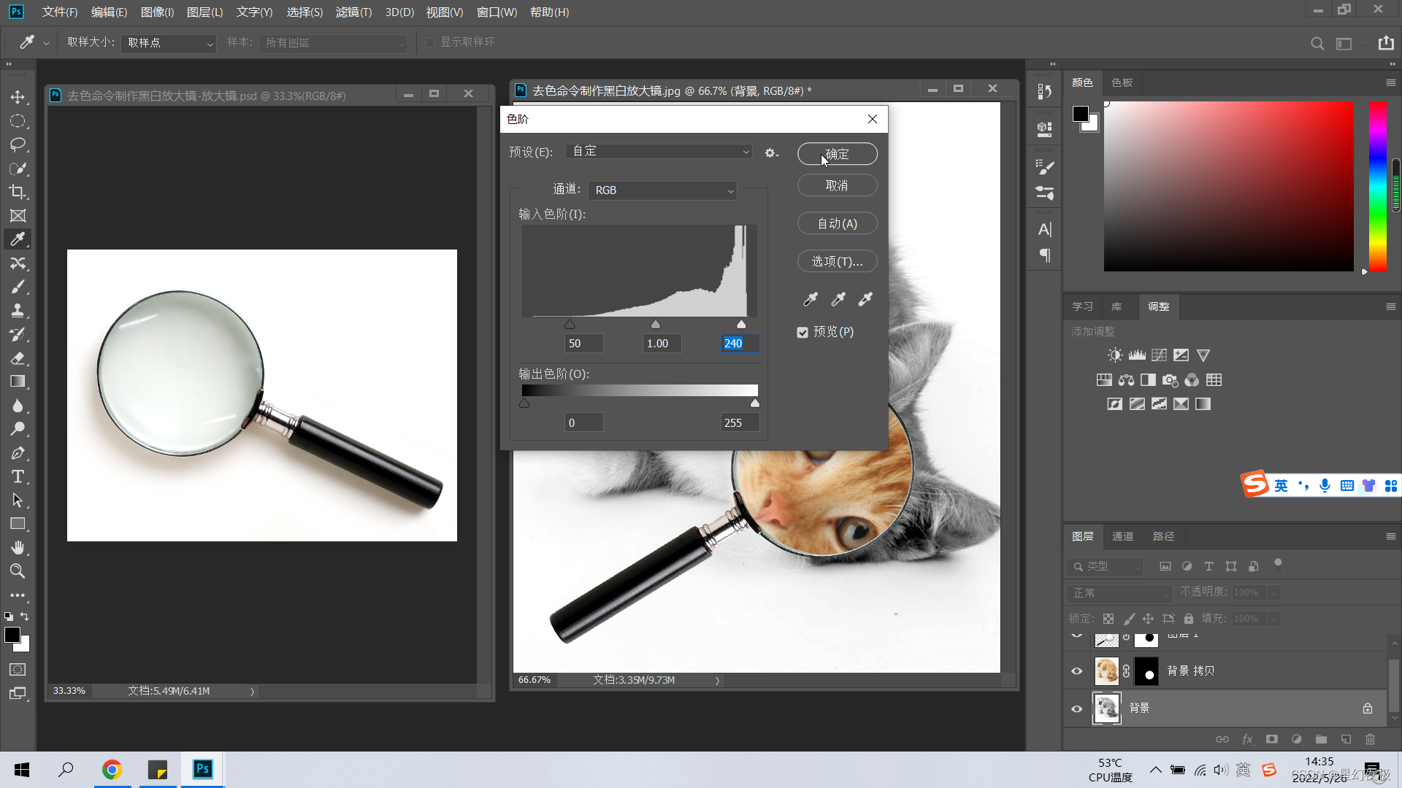Toggle the 预览(P) preview checkbox
The height and width of the screenshot is (788, 1402).
pos(802,332)
